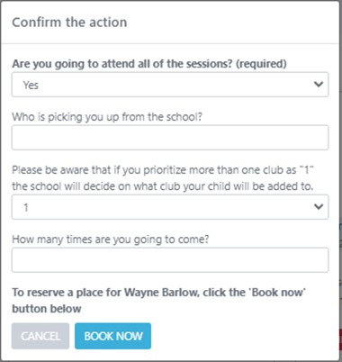
Task: Click the reserve a place instruction text
Action: tap(158, 301)
